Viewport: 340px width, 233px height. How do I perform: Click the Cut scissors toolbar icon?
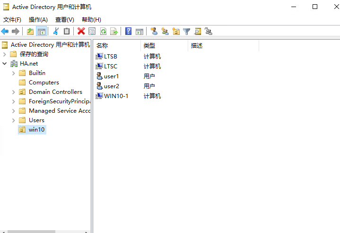tap(56, 31)
